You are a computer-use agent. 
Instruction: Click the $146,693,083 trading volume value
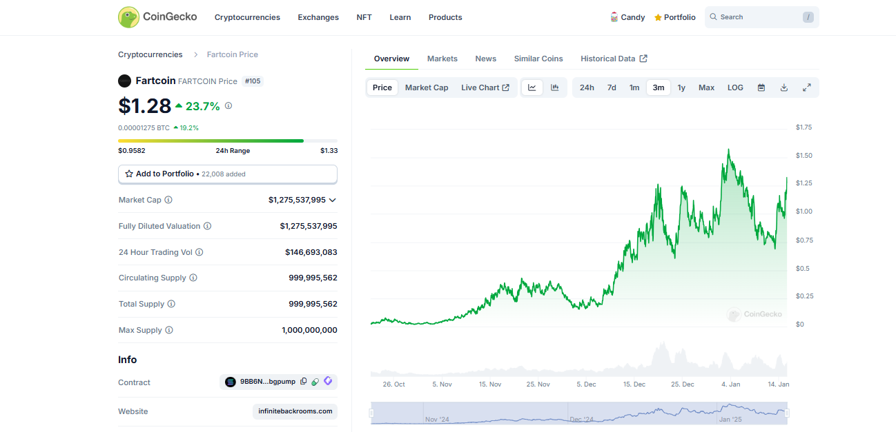click(311, 252)
